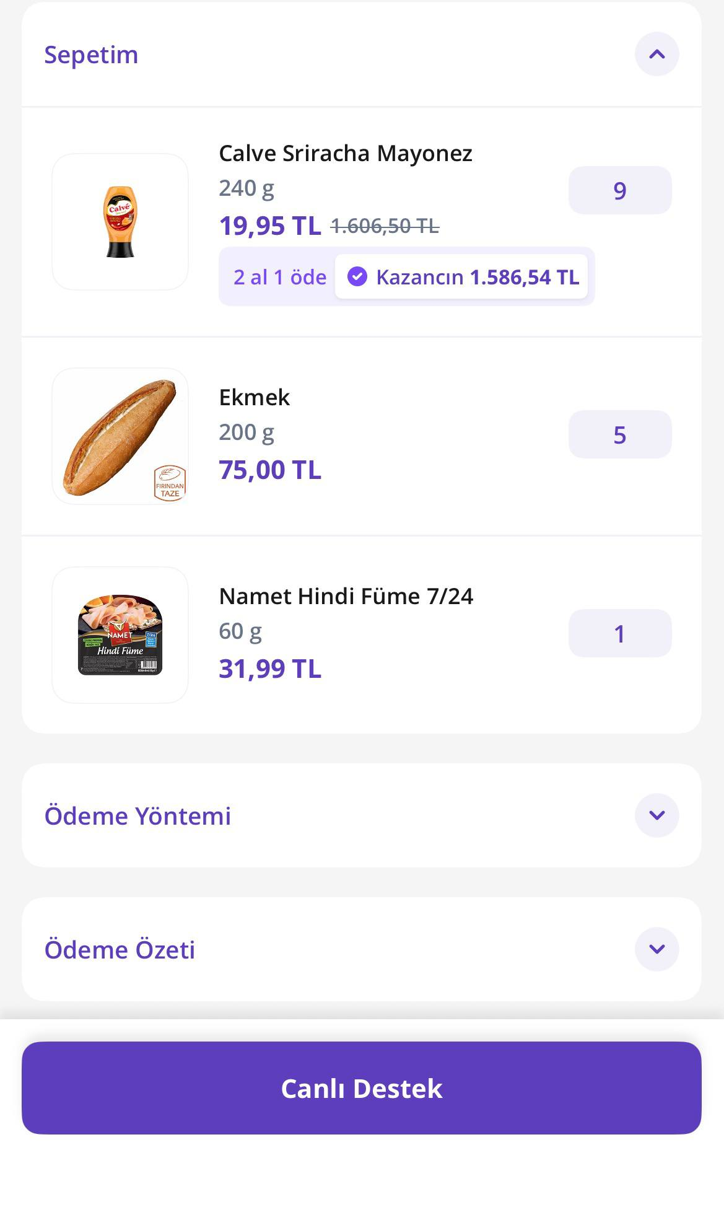Viewport: 724px width, 1220px height.
Task: Open the Calve Sriracha Mayonez product title
Action: coord(346,153)
